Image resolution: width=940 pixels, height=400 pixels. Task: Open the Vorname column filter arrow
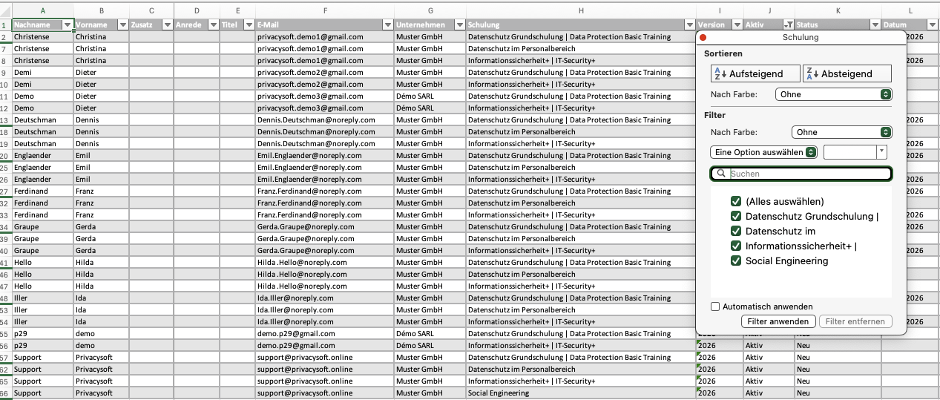[122, 25]
